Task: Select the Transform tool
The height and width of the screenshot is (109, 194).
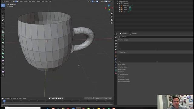Action: pyautogui.click(x=3, y=24)
